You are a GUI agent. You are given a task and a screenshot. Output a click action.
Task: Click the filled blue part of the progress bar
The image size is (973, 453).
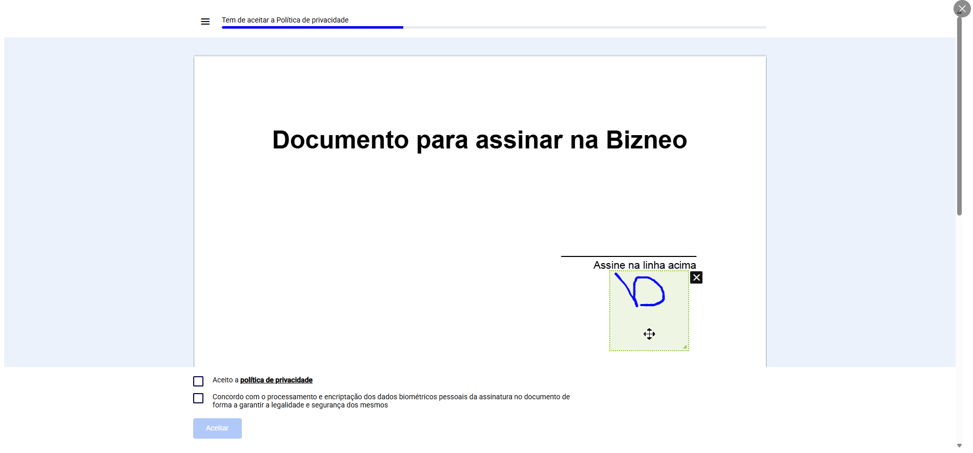[313, 27]
